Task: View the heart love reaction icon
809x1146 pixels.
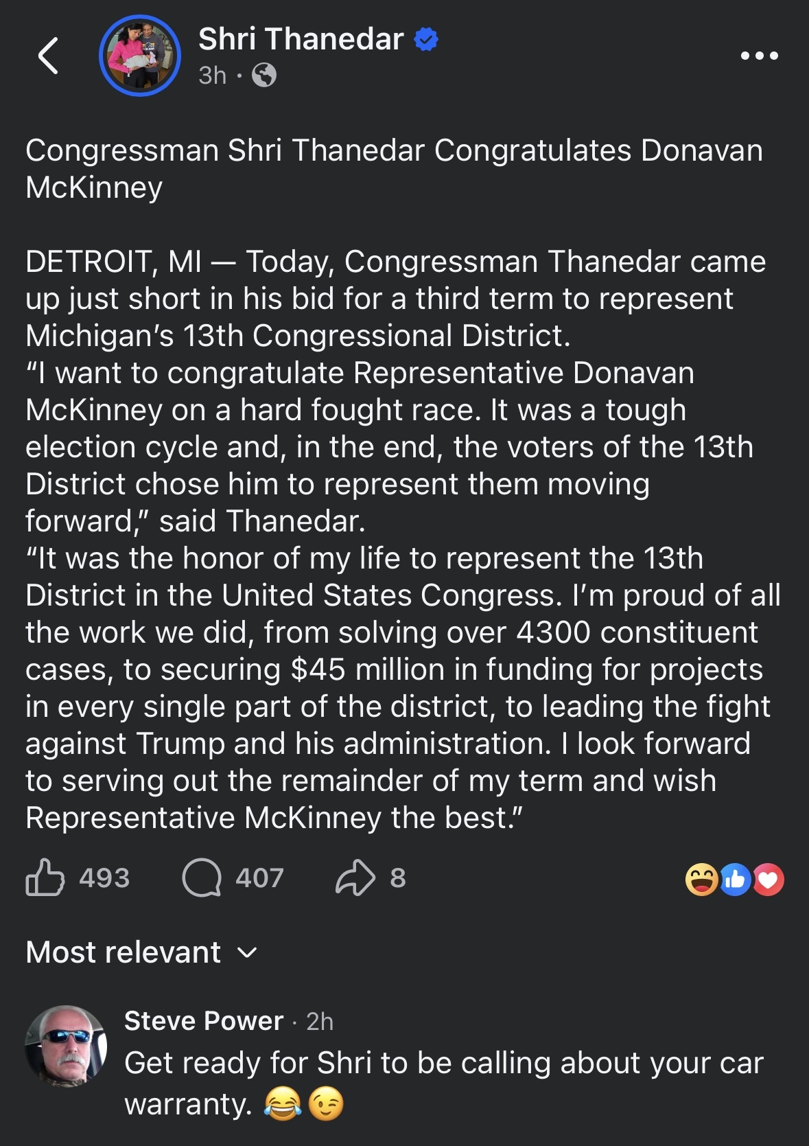Action: [768, 880]
